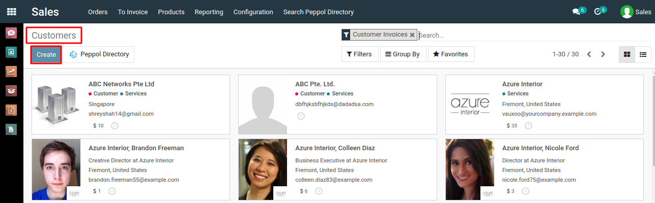Click the $ 10 amount on ABC Networks card
The image size is (655, 203).
click(x=98, y=126)
